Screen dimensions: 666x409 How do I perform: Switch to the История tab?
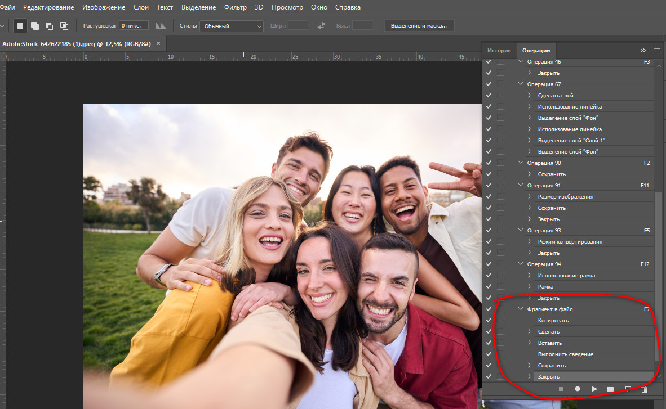pyautogui.click(x=499, y=51)
